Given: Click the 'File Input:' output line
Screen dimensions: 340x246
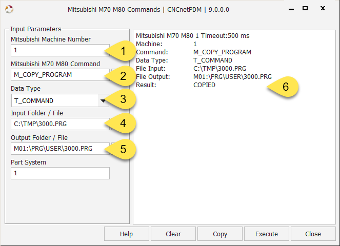Looking at the screenshot, I should tap(191, 69).
